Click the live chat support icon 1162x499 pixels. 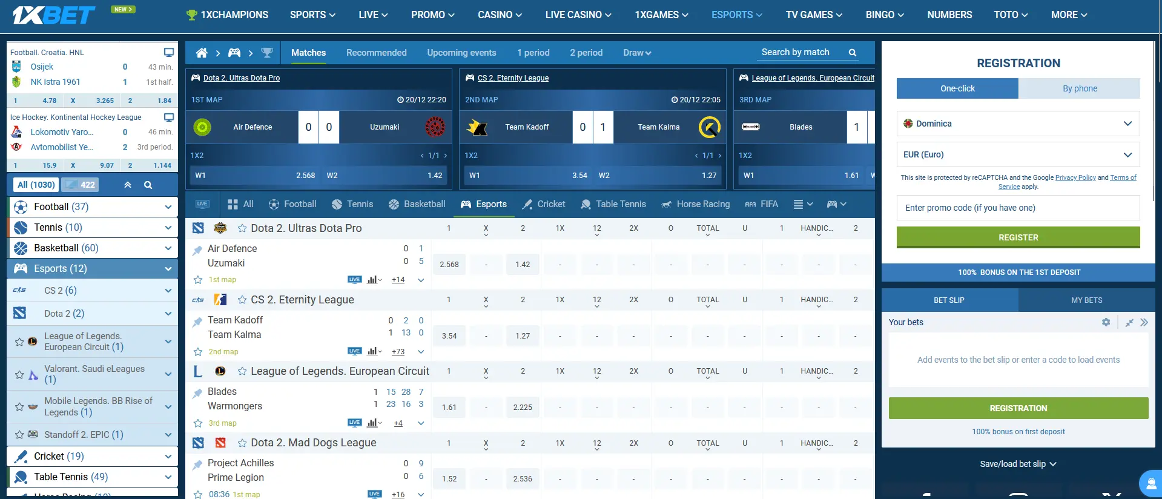(1150, 483)
